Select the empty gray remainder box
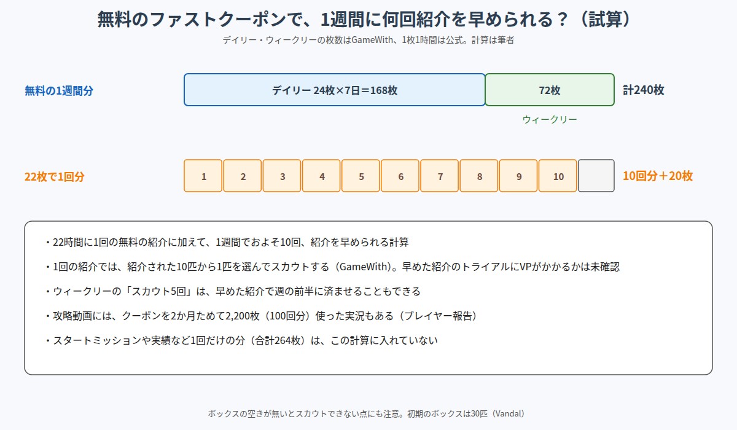Image resolution: width=737 pixels, height=430 pixels. [596, 176]
